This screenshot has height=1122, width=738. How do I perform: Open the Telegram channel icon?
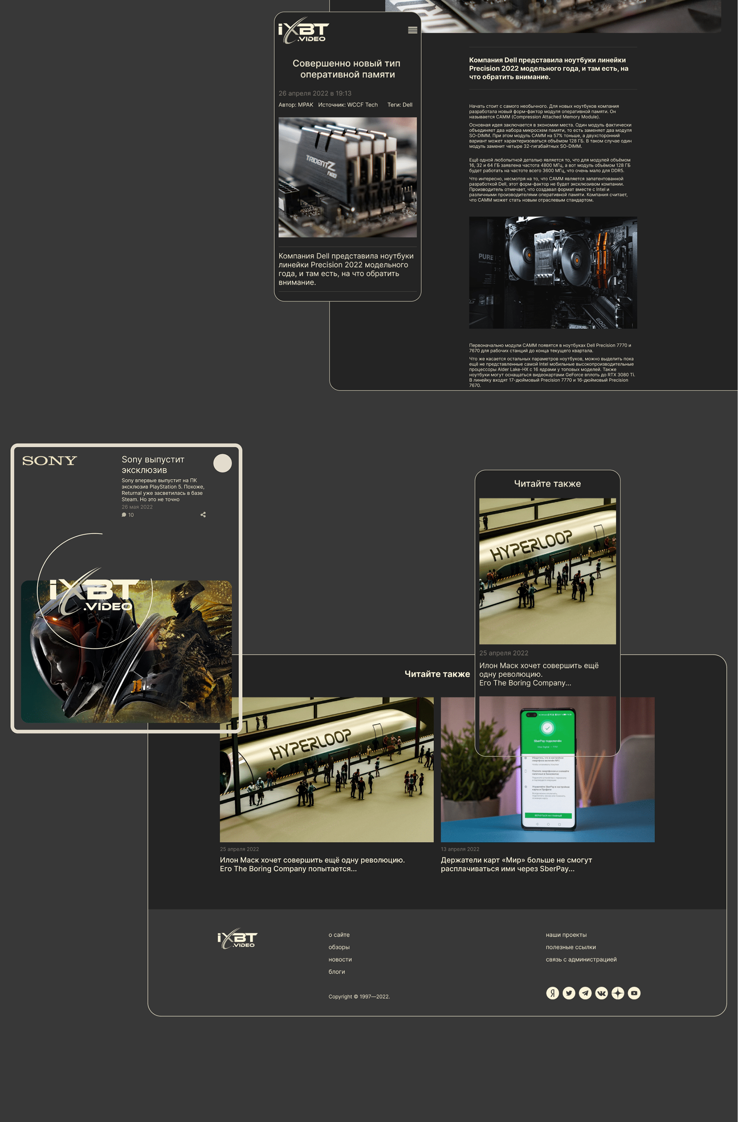(x=585, y=993)
